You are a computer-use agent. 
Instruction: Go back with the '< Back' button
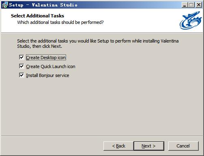[118, 146]
